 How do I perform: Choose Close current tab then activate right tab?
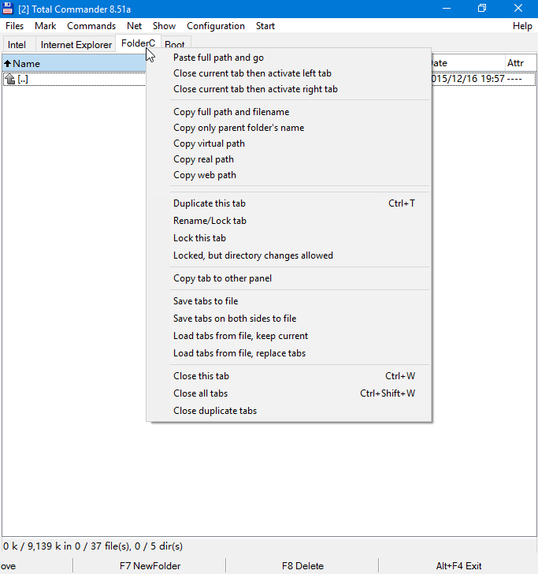tap(289, 89)
